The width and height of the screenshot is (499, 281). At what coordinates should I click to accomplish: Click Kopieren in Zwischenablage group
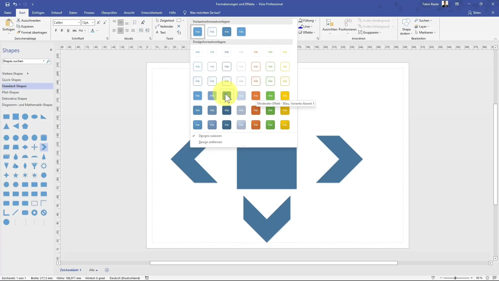click(x=25, y=27)
